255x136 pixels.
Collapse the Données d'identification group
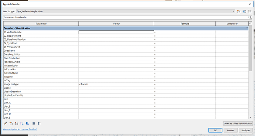pyautogui.click(x=247, y=28)
